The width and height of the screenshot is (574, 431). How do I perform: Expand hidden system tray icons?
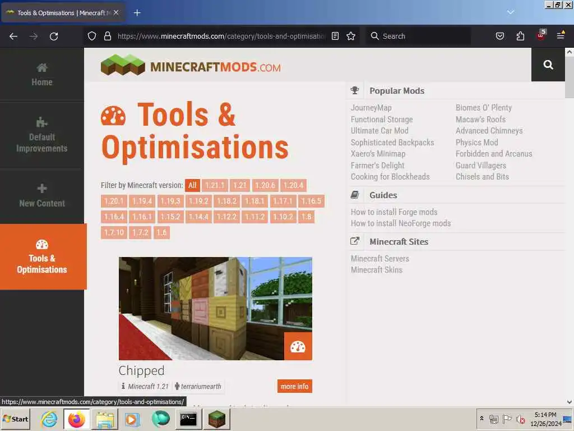pyautogui.click(x=482, y=418)
